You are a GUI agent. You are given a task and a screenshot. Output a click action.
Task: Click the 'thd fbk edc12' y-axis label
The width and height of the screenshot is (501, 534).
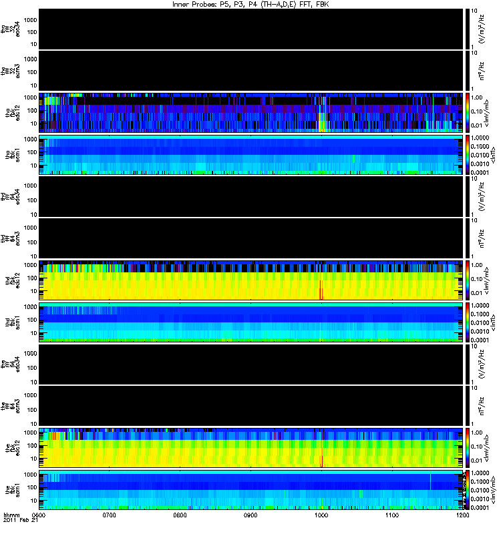point(8,280)
